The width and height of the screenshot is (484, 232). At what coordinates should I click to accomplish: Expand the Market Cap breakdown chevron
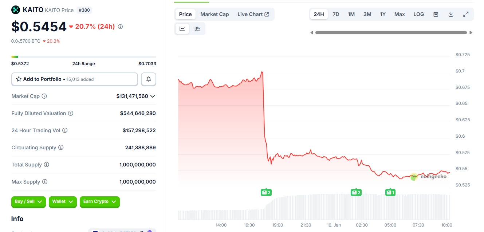[153, 96]
